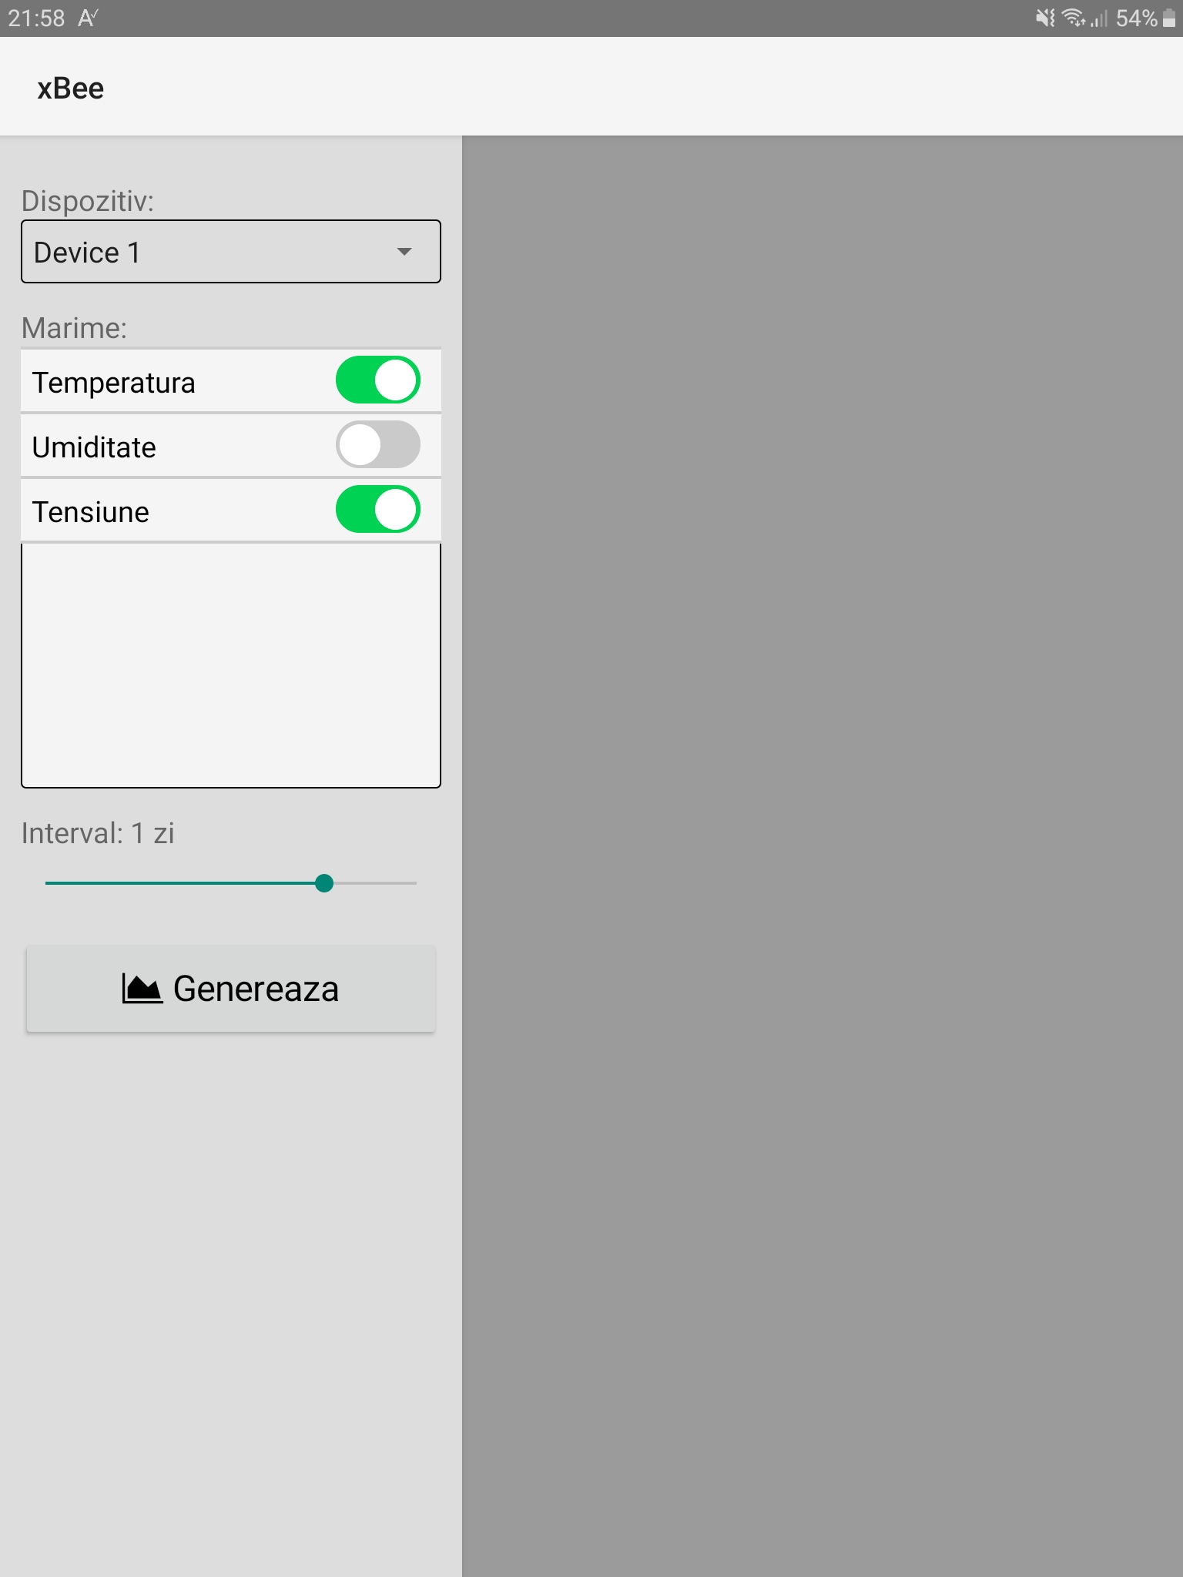This screenshot has width=1183, height=1577.
Task: Tap the dimmed gray panel to dismiss menu
Action: [x=823, y=856]
